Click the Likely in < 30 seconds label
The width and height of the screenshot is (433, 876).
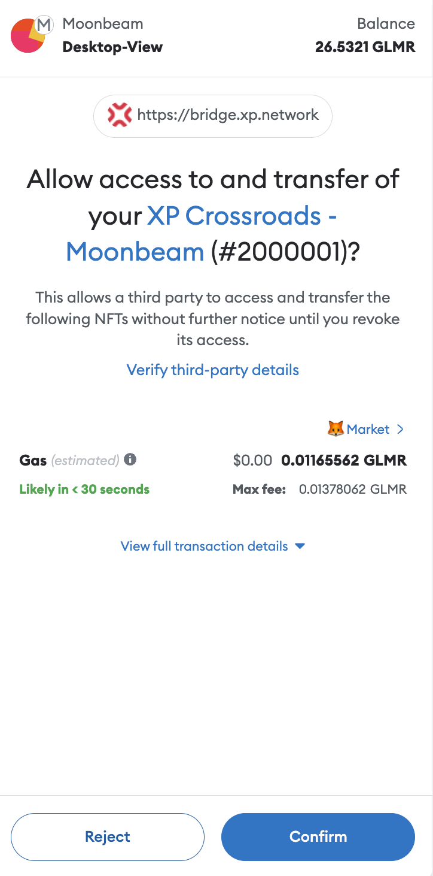coord(84,490)
